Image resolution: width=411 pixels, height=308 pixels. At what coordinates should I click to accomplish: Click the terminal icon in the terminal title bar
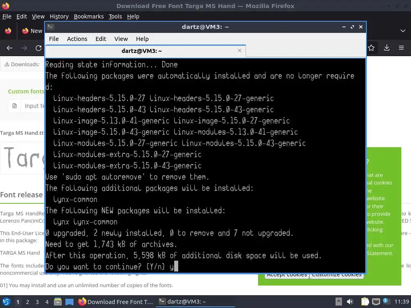pos(51,27)
